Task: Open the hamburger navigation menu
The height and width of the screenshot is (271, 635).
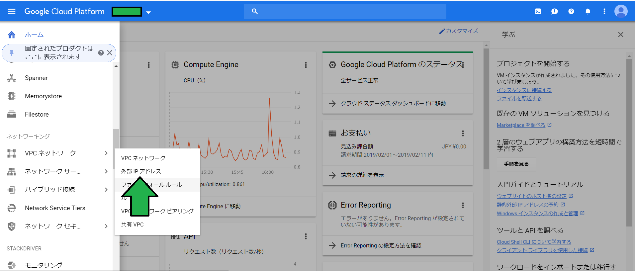Action: [12, 12]
